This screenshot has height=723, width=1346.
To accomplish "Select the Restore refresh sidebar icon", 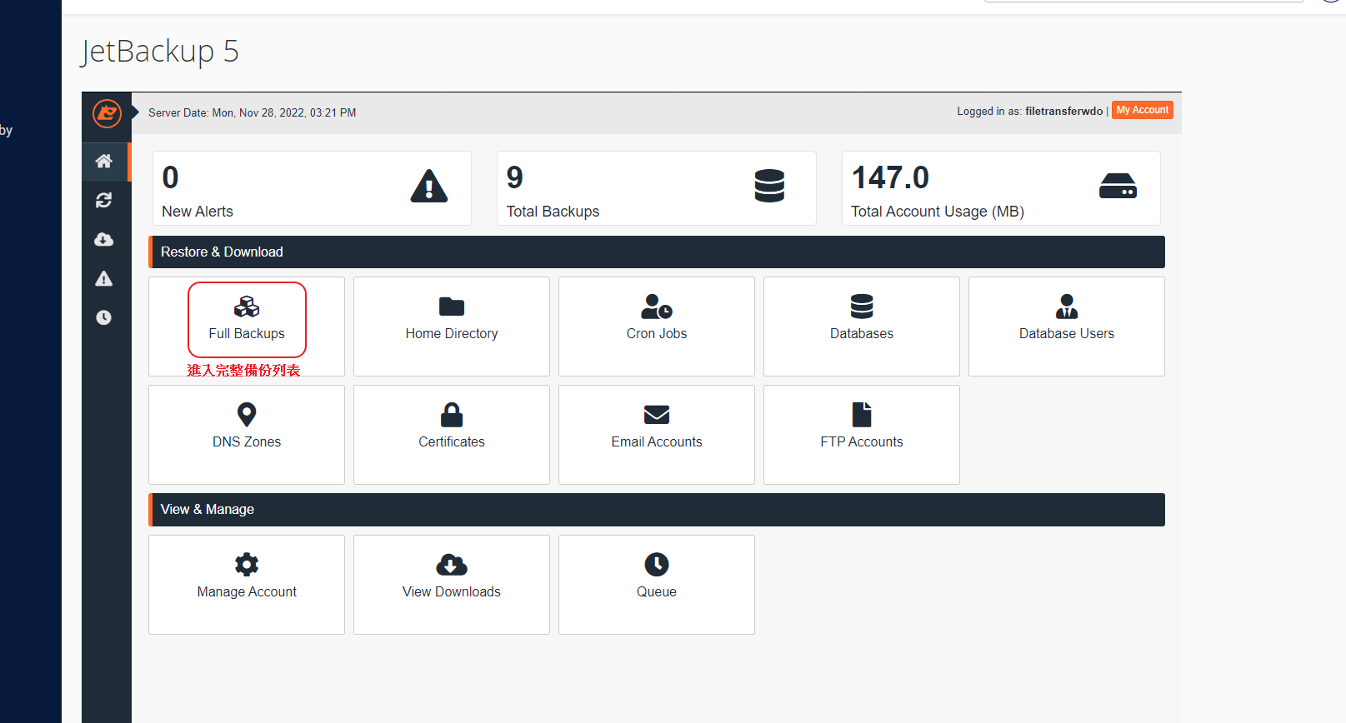I will point(104,201).
